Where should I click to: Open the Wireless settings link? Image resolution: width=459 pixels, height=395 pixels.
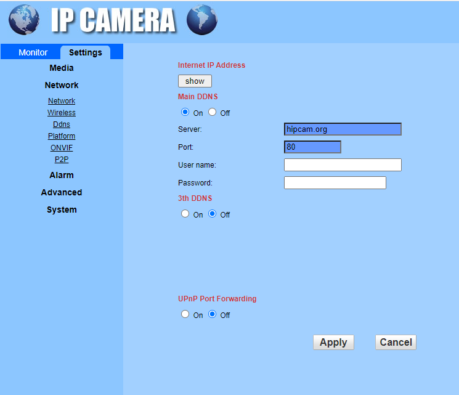62,112
